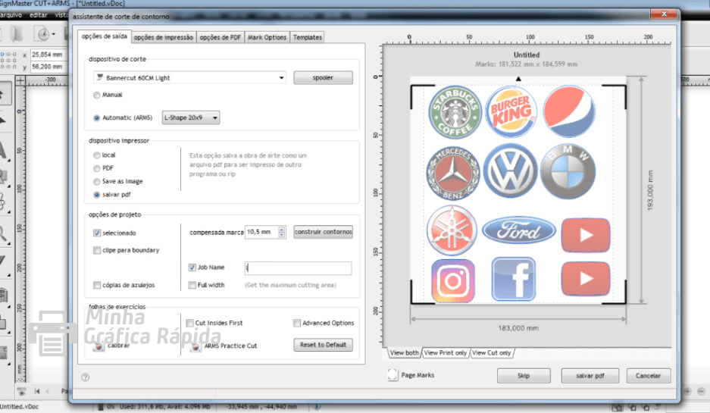The height and width of the screenshot is (413, 710).
Task: Select the Automatic (ARMS) radio option
Action: tap(96, 117)
